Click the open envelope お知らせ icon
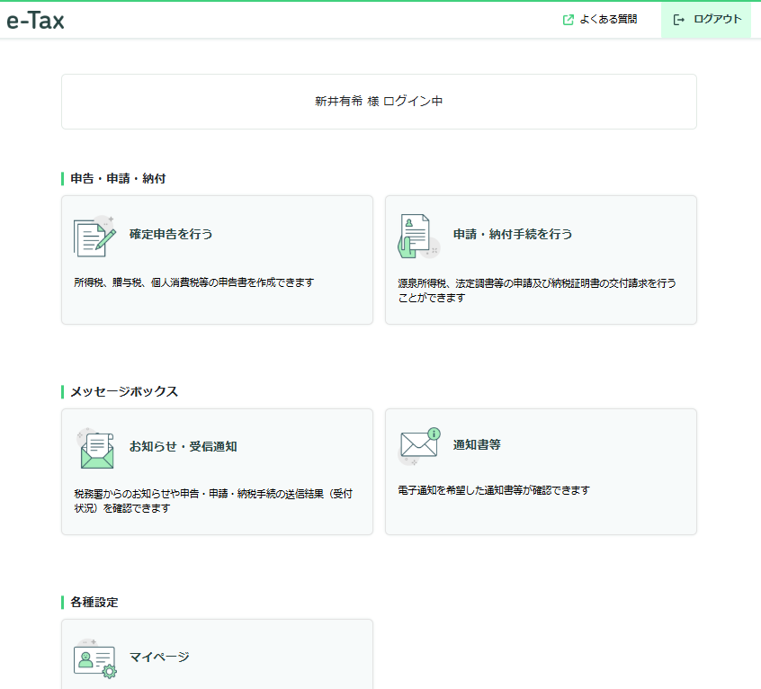 (x=95, y=448)
